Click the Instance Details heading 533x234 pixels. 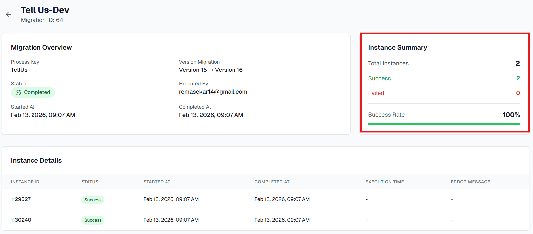pos(36,160)
